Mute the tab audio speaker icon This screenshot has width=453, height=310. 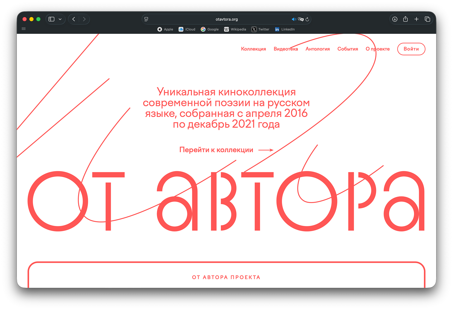coord(294,19)
